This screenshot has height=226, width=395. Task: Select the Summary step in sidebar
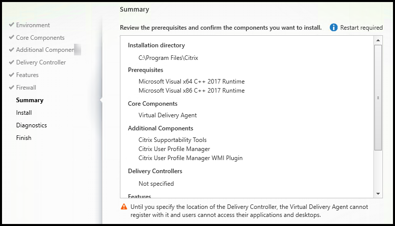tap(30, 100)
